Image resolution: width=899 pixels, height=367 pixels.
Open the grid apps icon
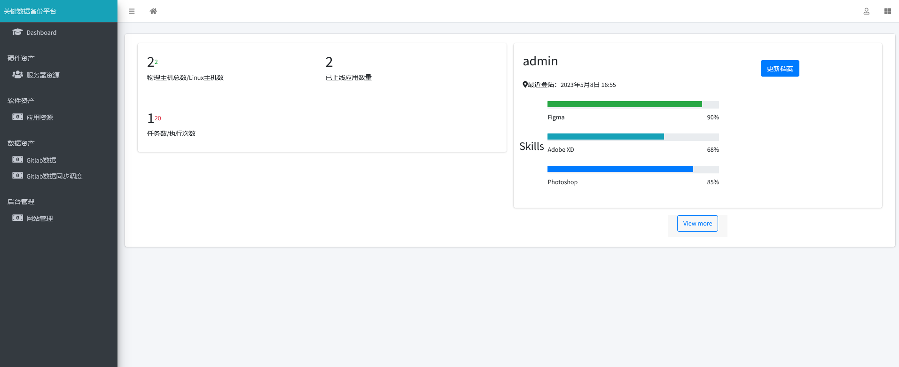[887, 11]
